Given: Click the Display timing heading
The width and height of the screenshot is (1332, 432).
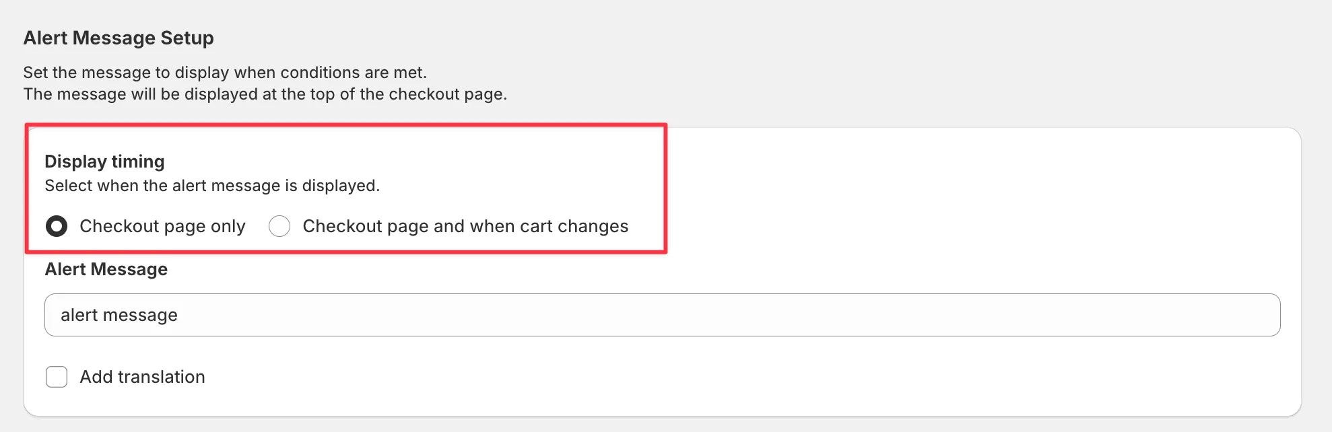Looking at the screenshot, I should (x=105, y=161).
